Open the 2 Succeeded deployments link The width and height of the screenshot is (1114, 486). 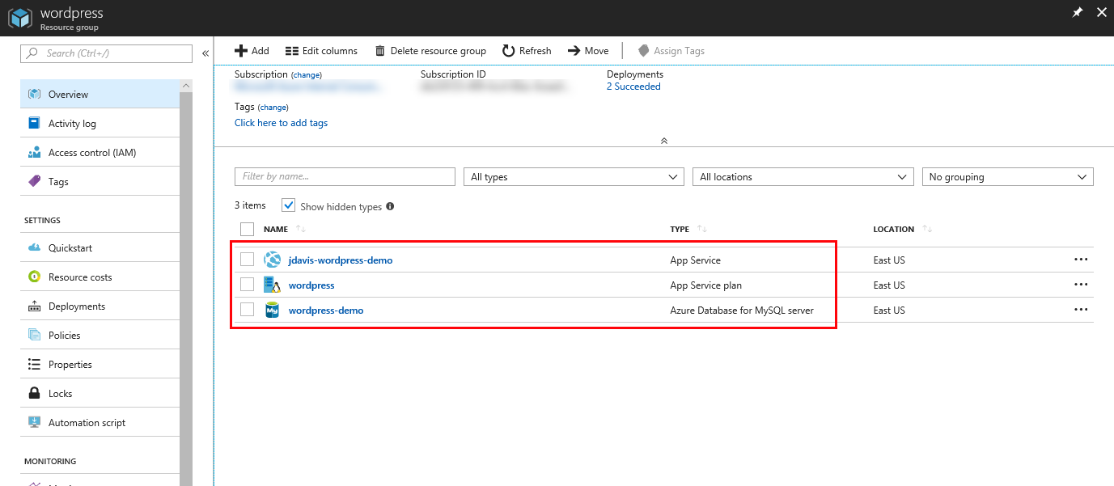click(x=633, y=87)
